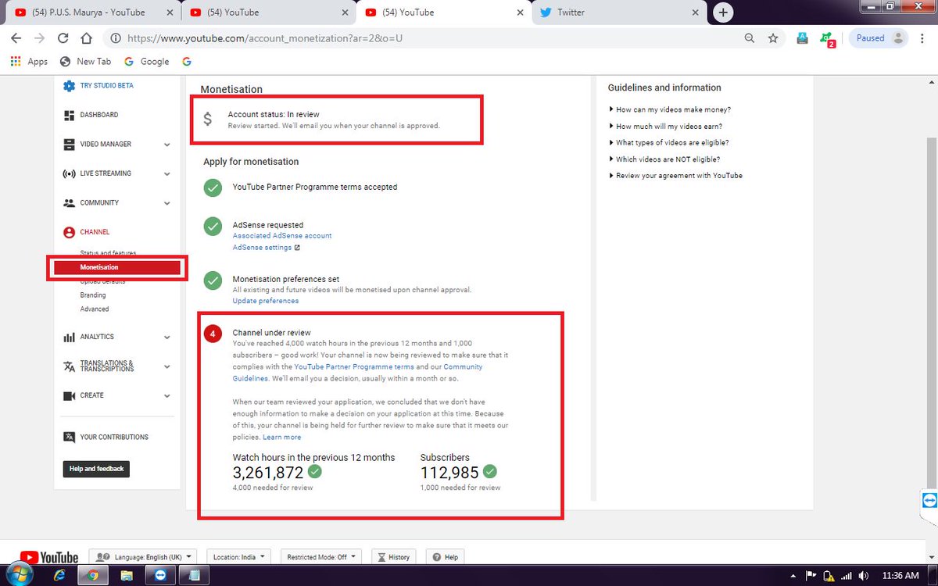Image resolution: width=938 pixels, height=586 pixels.
Task: Open Internet Explorer from taskbar
Action: tap(59, 575)
